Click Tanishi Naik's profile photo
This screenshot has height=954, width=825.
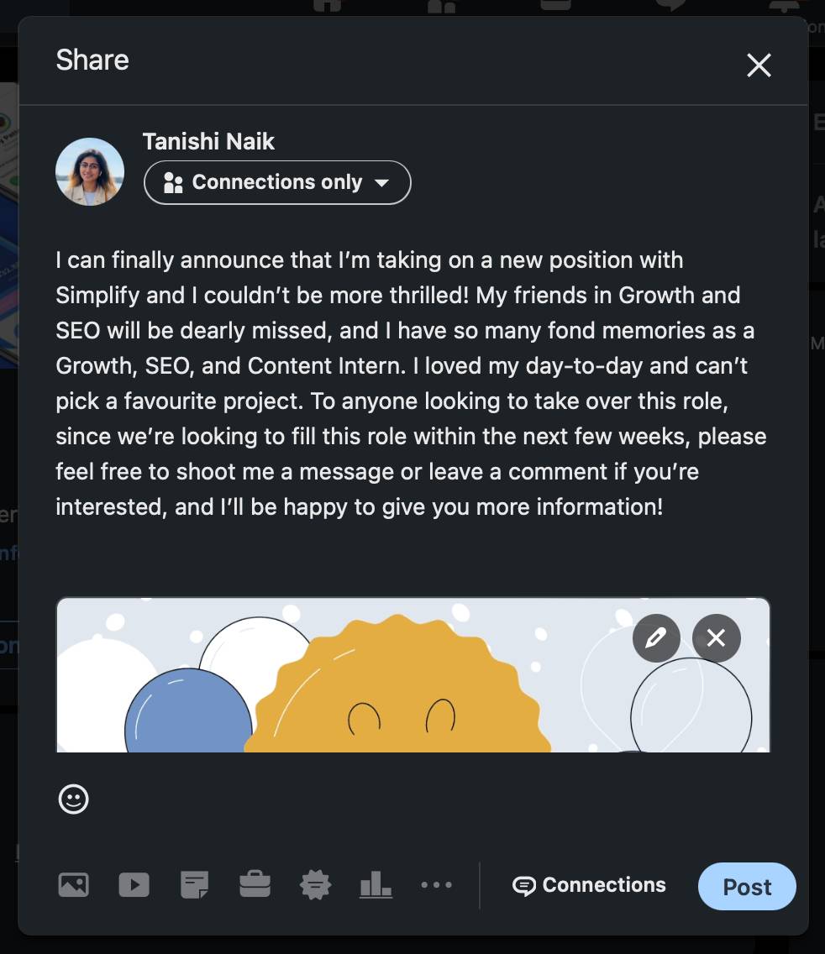coord(90,171)
